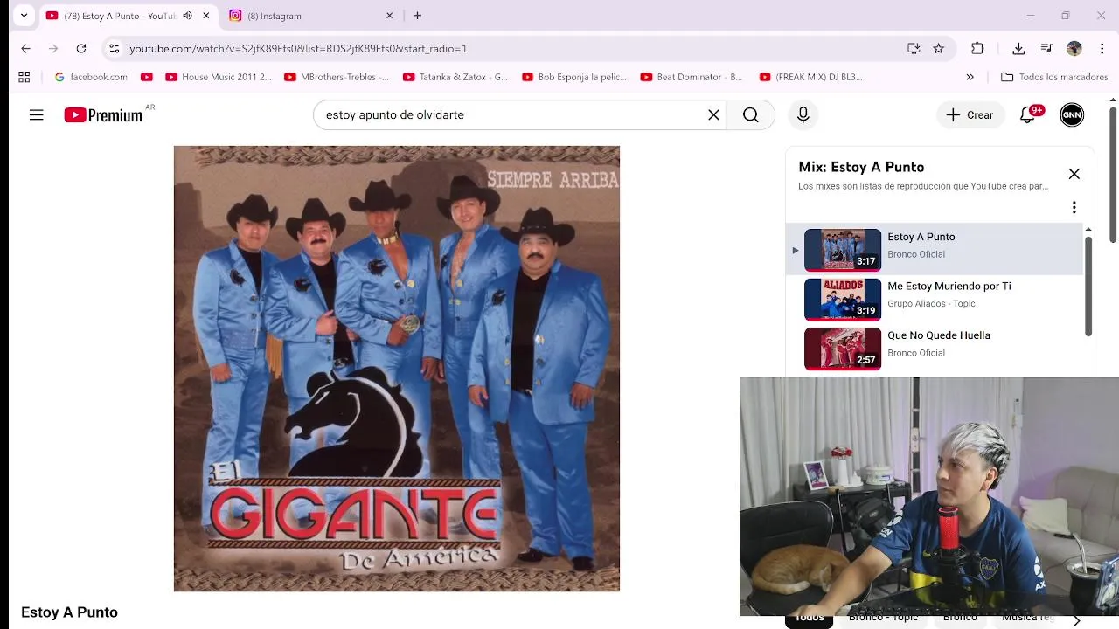Close the YouTube tab
This screenshot has width=1119, height=629.
click(206, 16)
